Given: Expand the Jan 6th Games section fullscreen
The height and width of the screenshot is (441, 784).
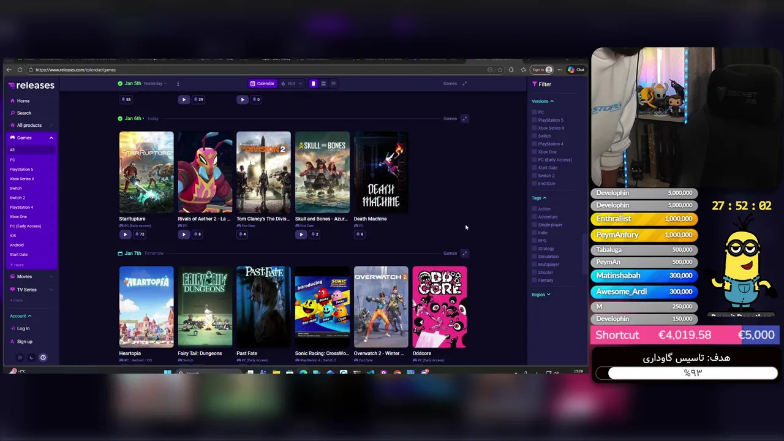Looking at the screenshot, I should point(464,118).
